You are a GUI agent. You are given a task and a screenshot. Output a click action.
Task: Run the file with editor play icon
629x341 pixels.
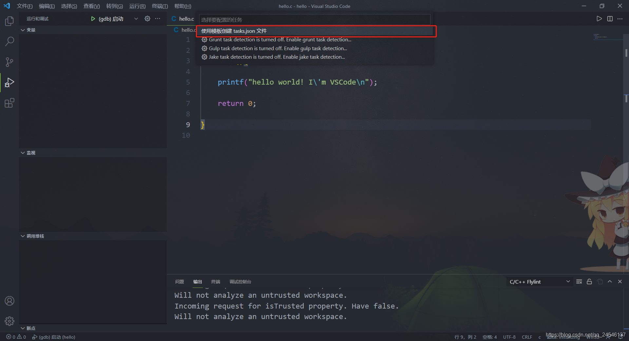click(599, 19)
